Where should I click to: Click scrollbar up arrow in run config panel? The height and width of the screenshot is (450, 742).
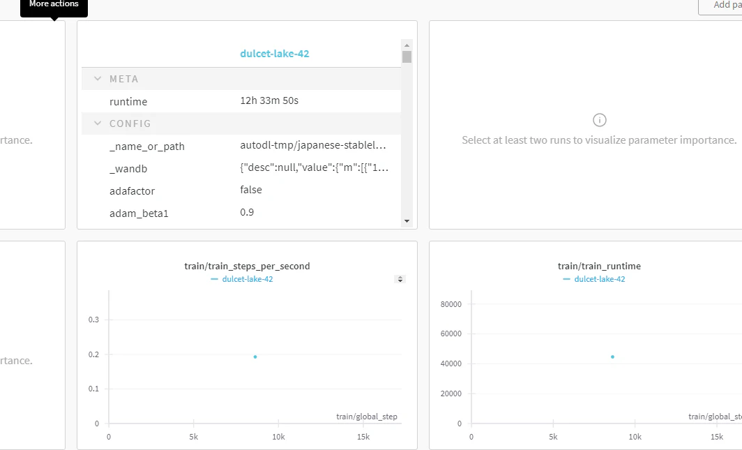pyautogui.click(x=407, y=45)
